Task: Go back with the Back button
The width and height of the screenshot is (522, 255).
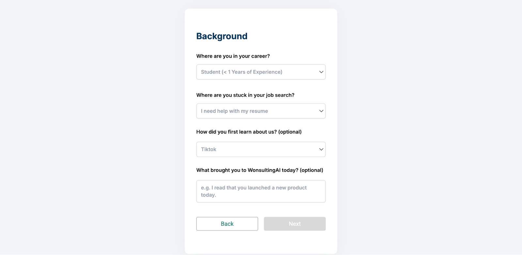Action: [x=227, y=224]
